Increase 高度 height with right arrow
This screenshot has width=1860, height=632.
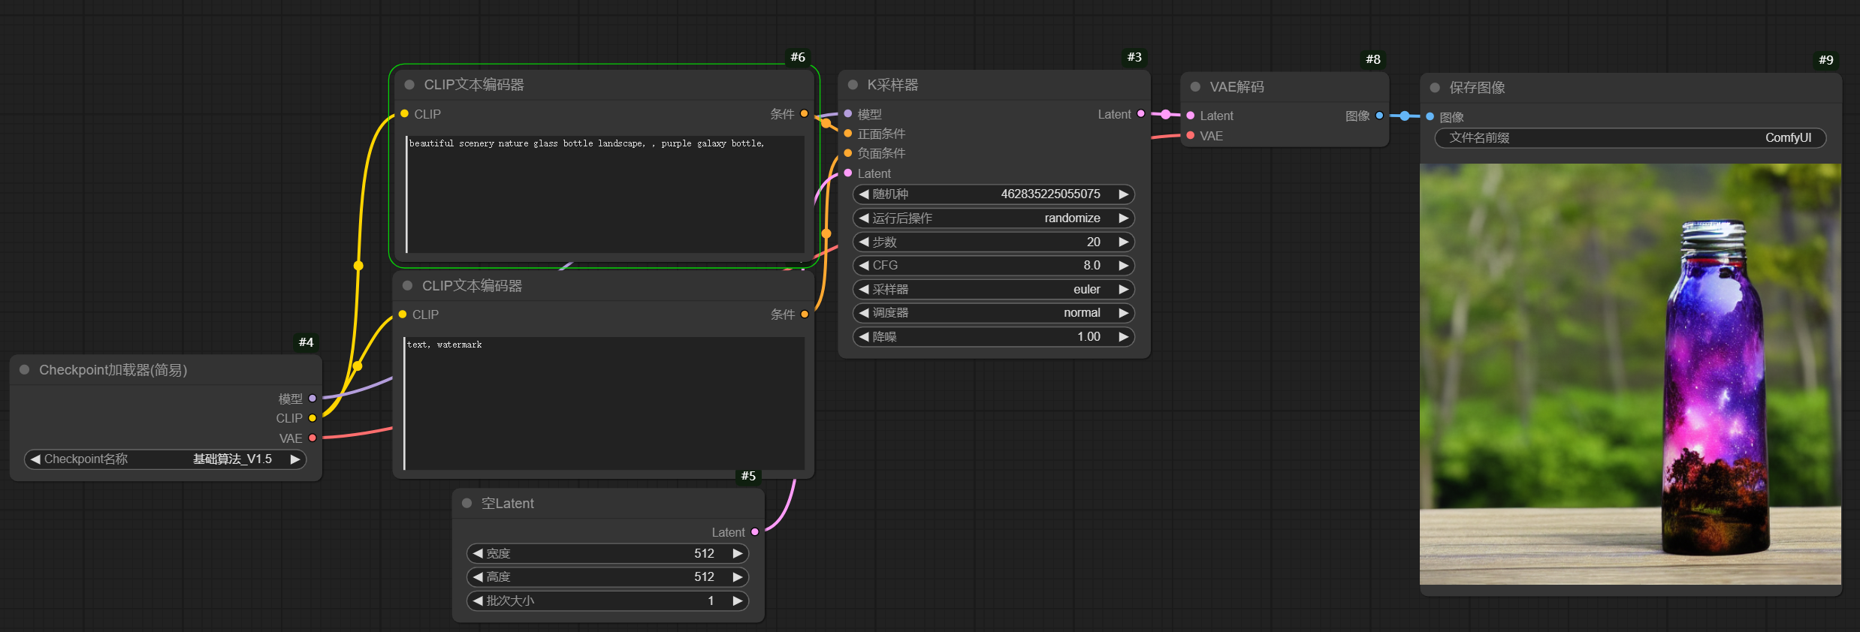(x=738, y=576)
